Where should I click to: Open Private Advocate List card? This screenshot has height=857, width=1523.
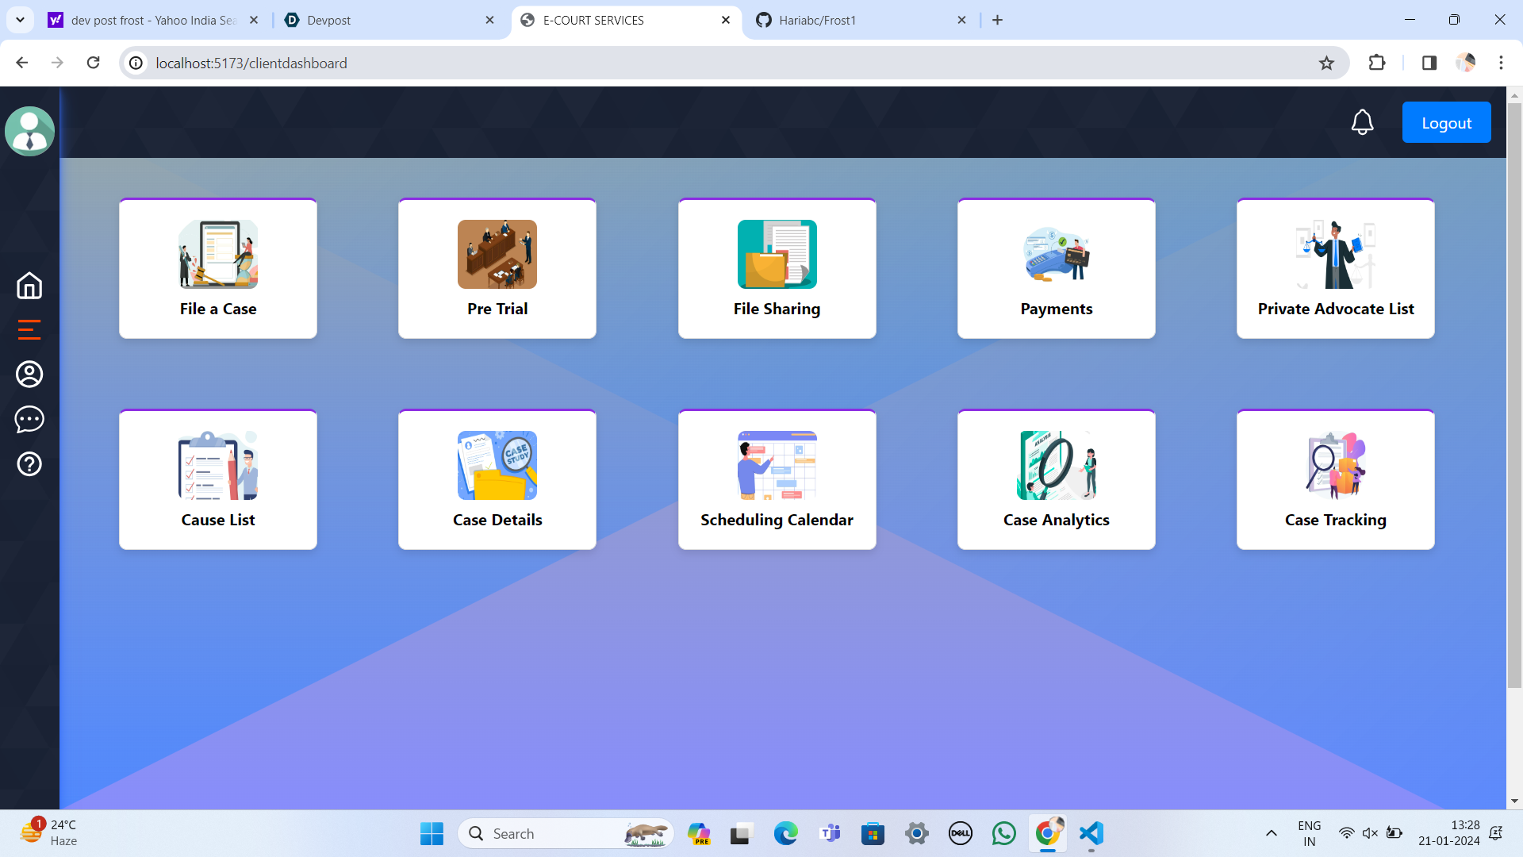[x=1335, y=269]
